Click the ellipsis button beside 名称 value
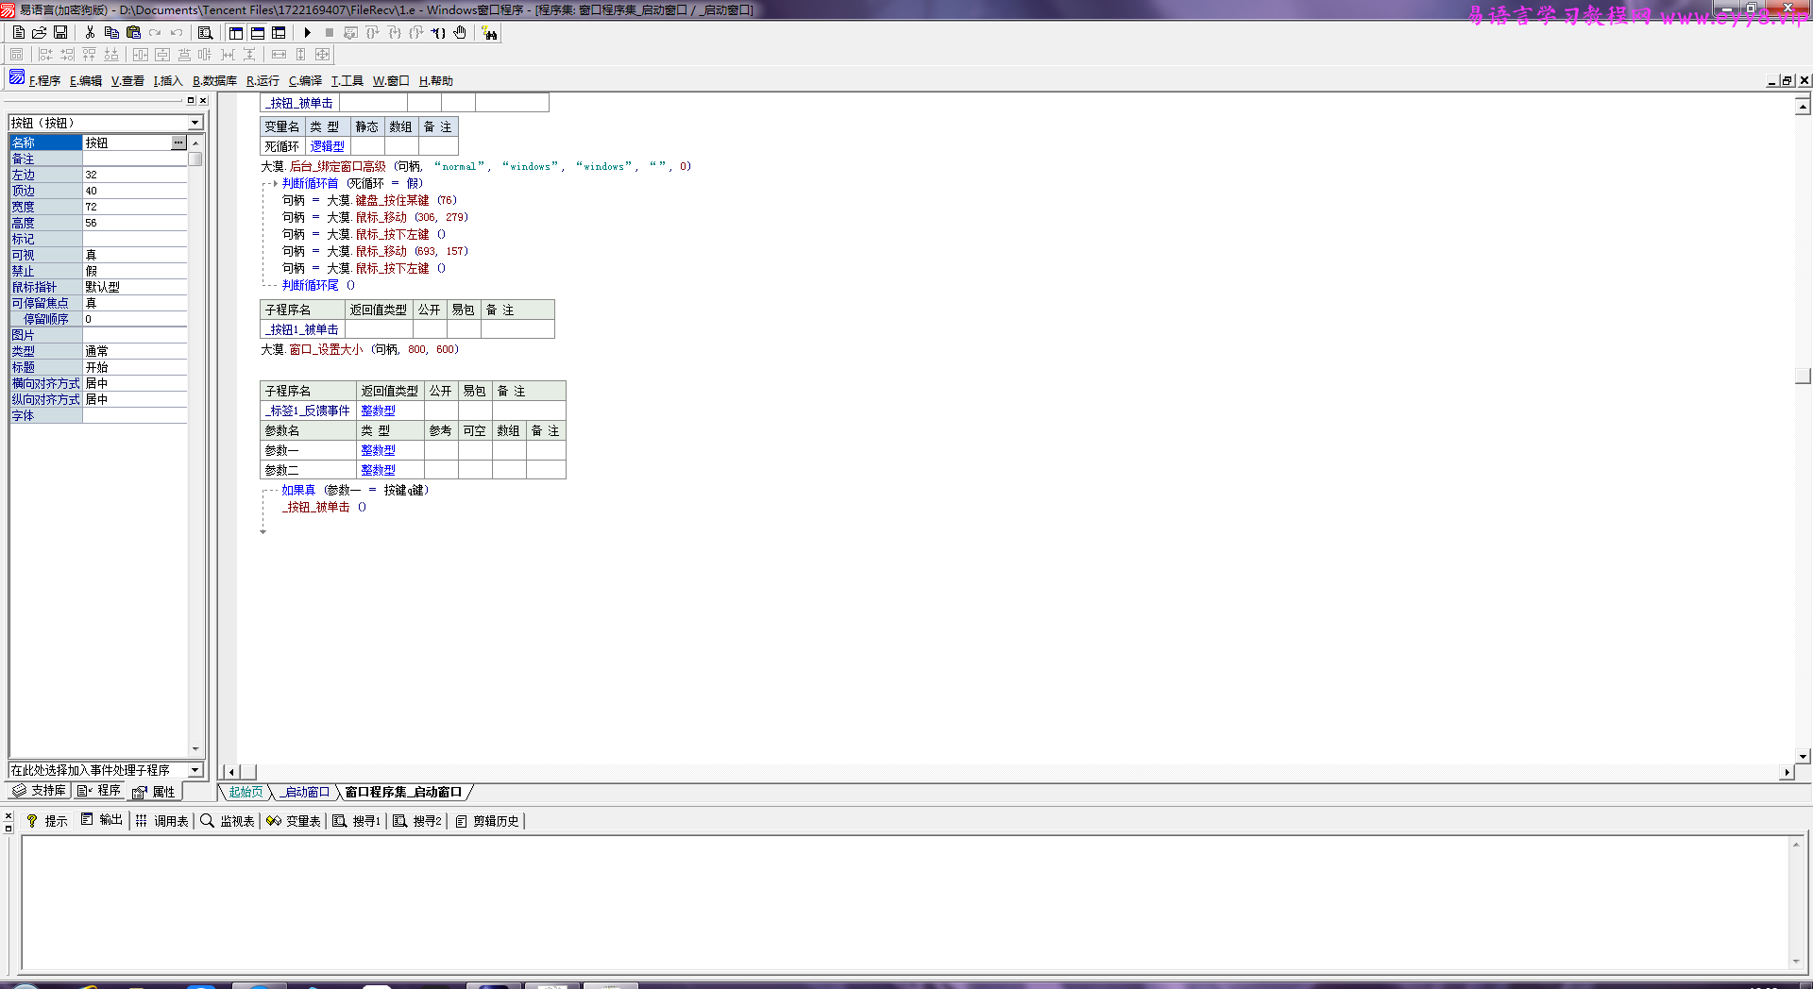Viewport: 1813px width, 989px height. coord(178,142)
